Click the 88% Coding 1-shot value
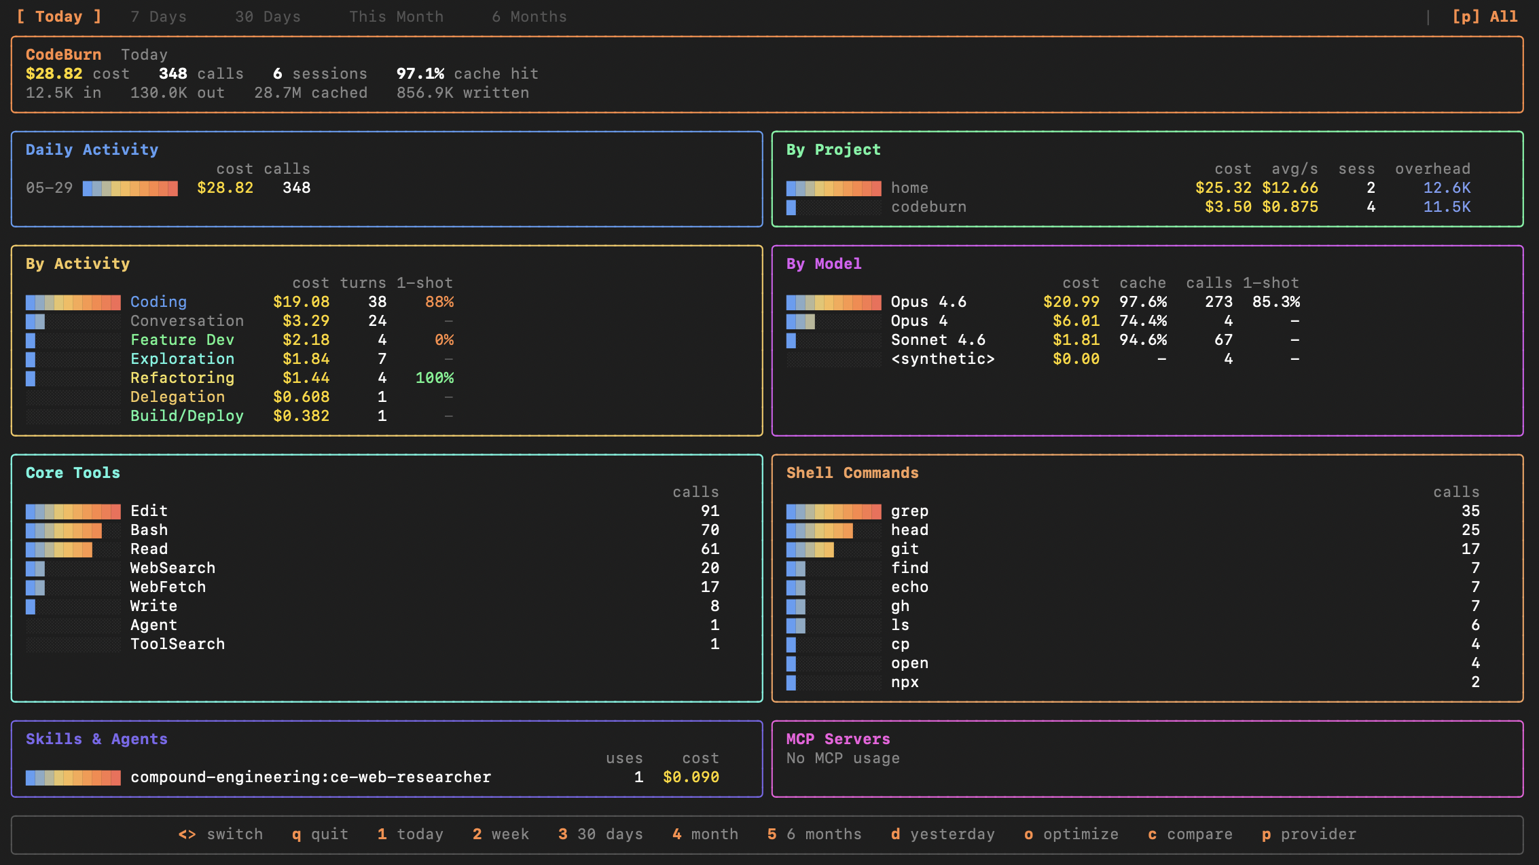1539x865 pixels. point(439,301)
